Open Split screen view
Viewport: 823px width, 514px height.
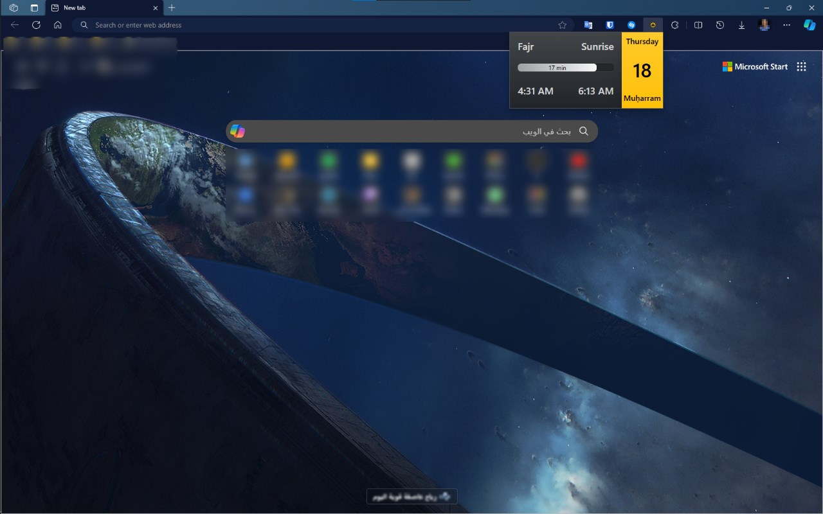click(698, 25)
